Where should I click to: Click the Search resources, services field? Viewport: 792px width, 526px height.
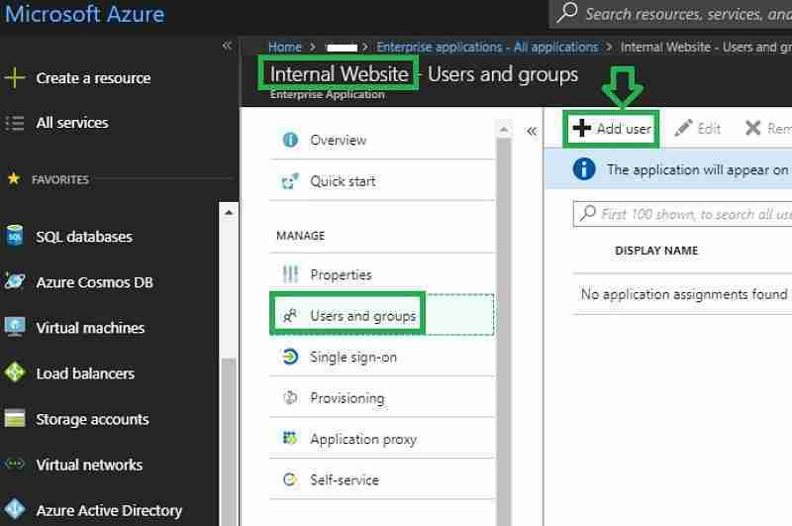(671, 14)
